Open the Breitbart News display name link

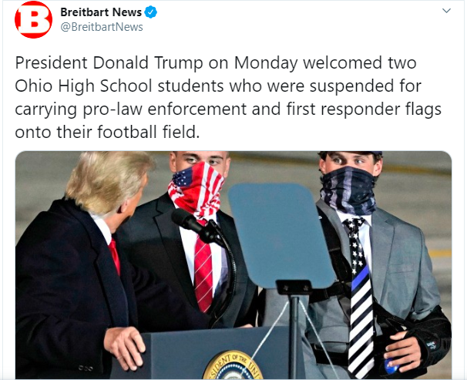pos(101,12)
